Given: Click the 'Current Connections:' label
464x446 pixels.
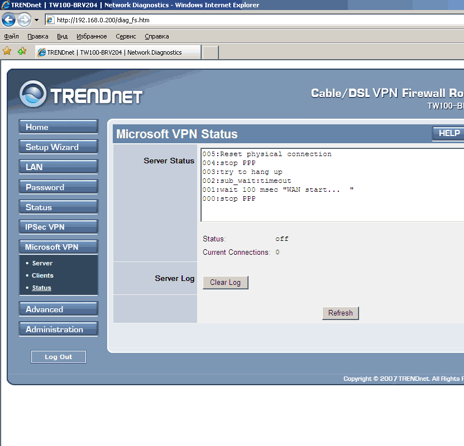Looking at the screenshot, I should pos(236,252).
